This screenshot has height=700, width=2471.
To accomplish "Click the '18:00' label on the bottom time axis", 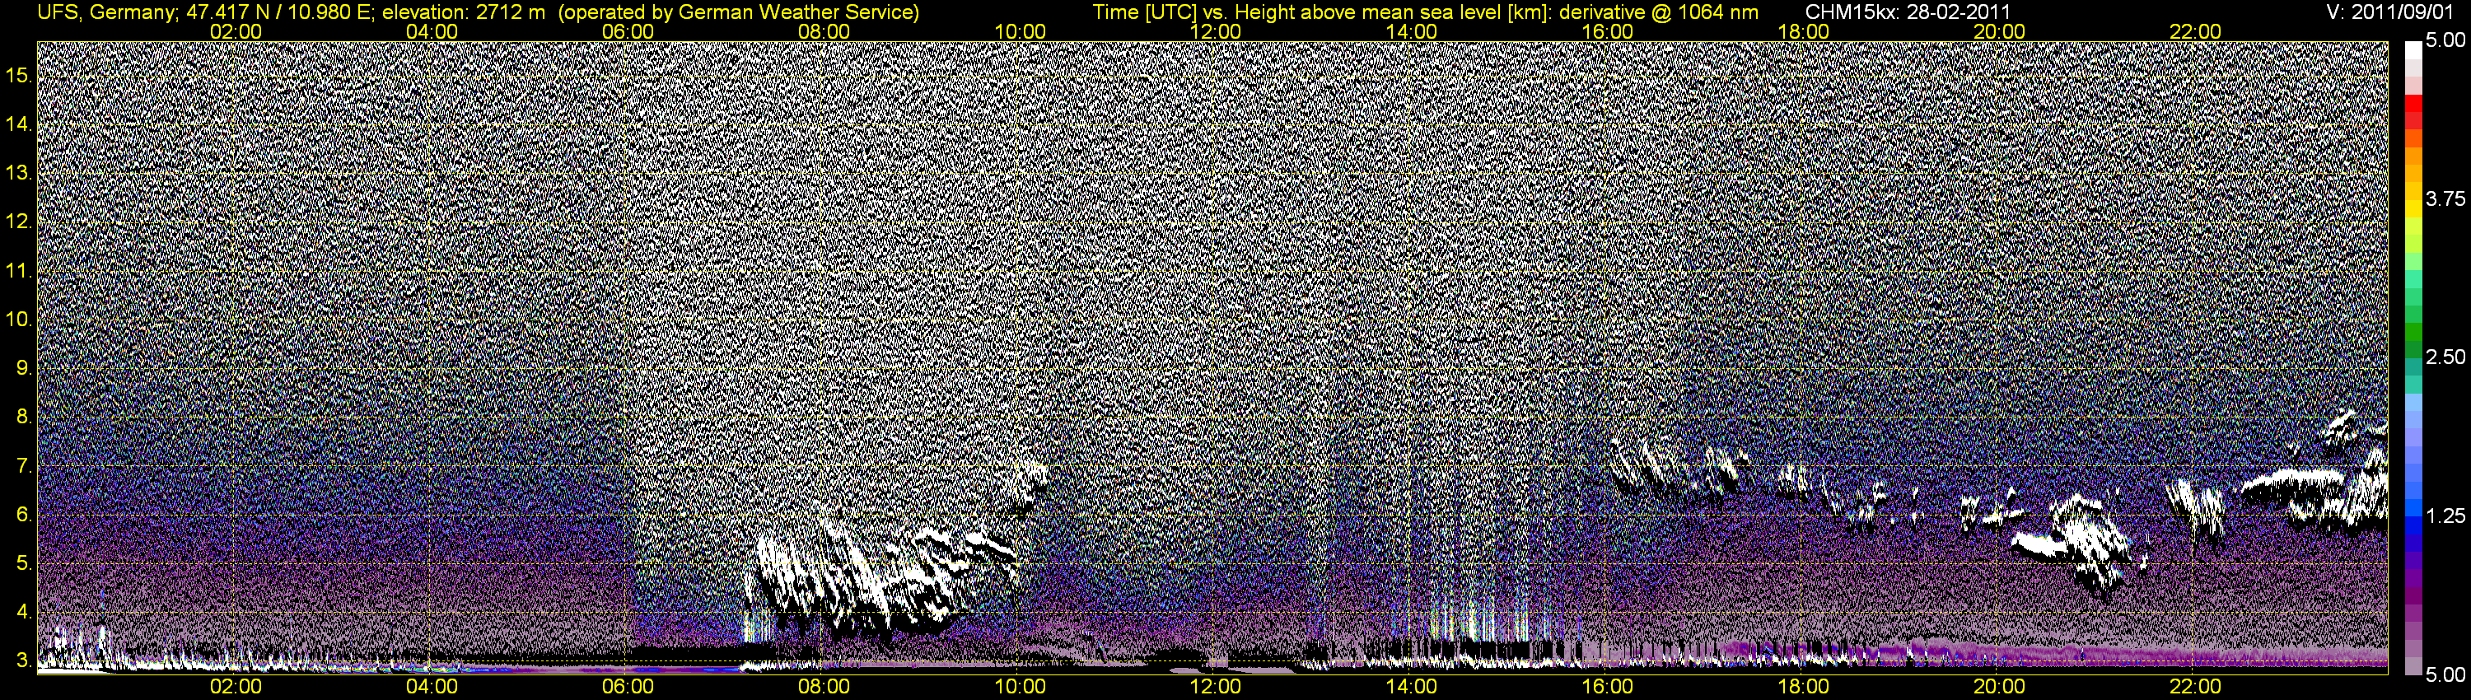I will (x=1803, y=687).
